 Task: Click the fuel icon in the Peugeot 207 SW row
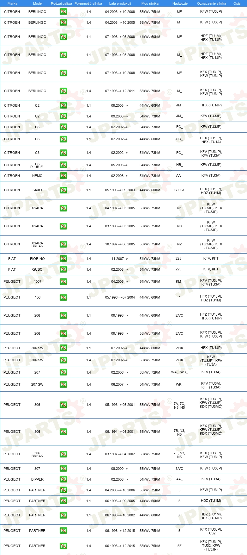(63, 384)
